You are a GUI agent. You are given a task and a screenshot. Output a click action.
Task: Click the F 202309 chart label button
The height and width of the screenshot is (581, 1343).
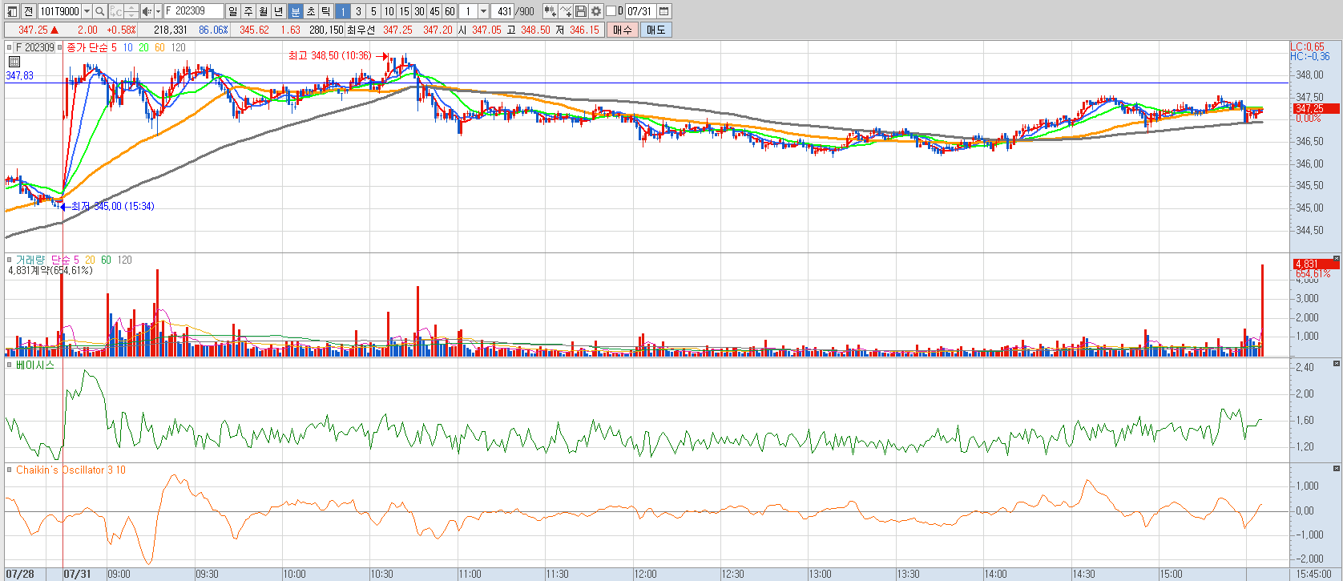tap(35, 47)
